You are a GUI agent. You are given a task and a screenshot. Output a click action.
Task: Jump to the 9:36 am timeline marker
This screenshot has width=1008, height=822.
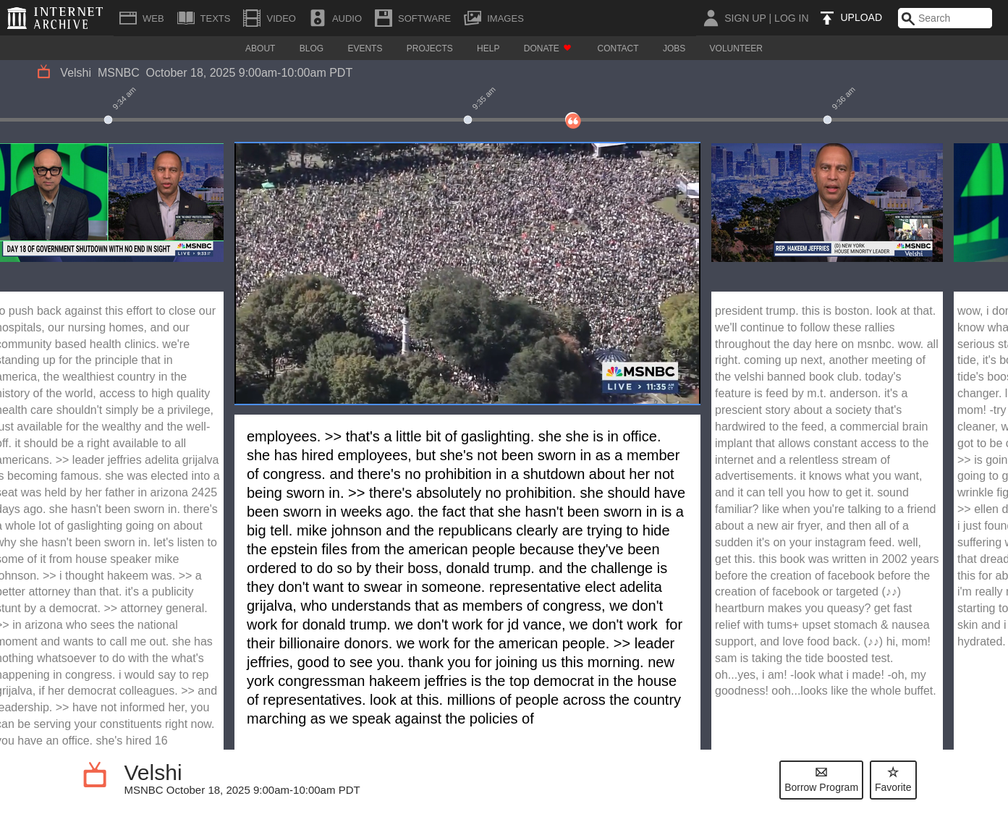coord(827,120)
